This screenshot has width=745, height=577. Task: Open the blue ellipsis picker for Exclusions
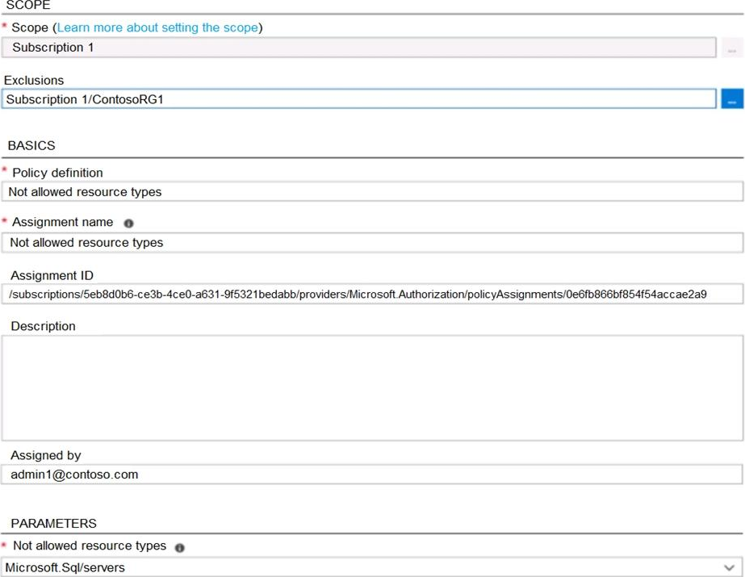pos(732,99)
